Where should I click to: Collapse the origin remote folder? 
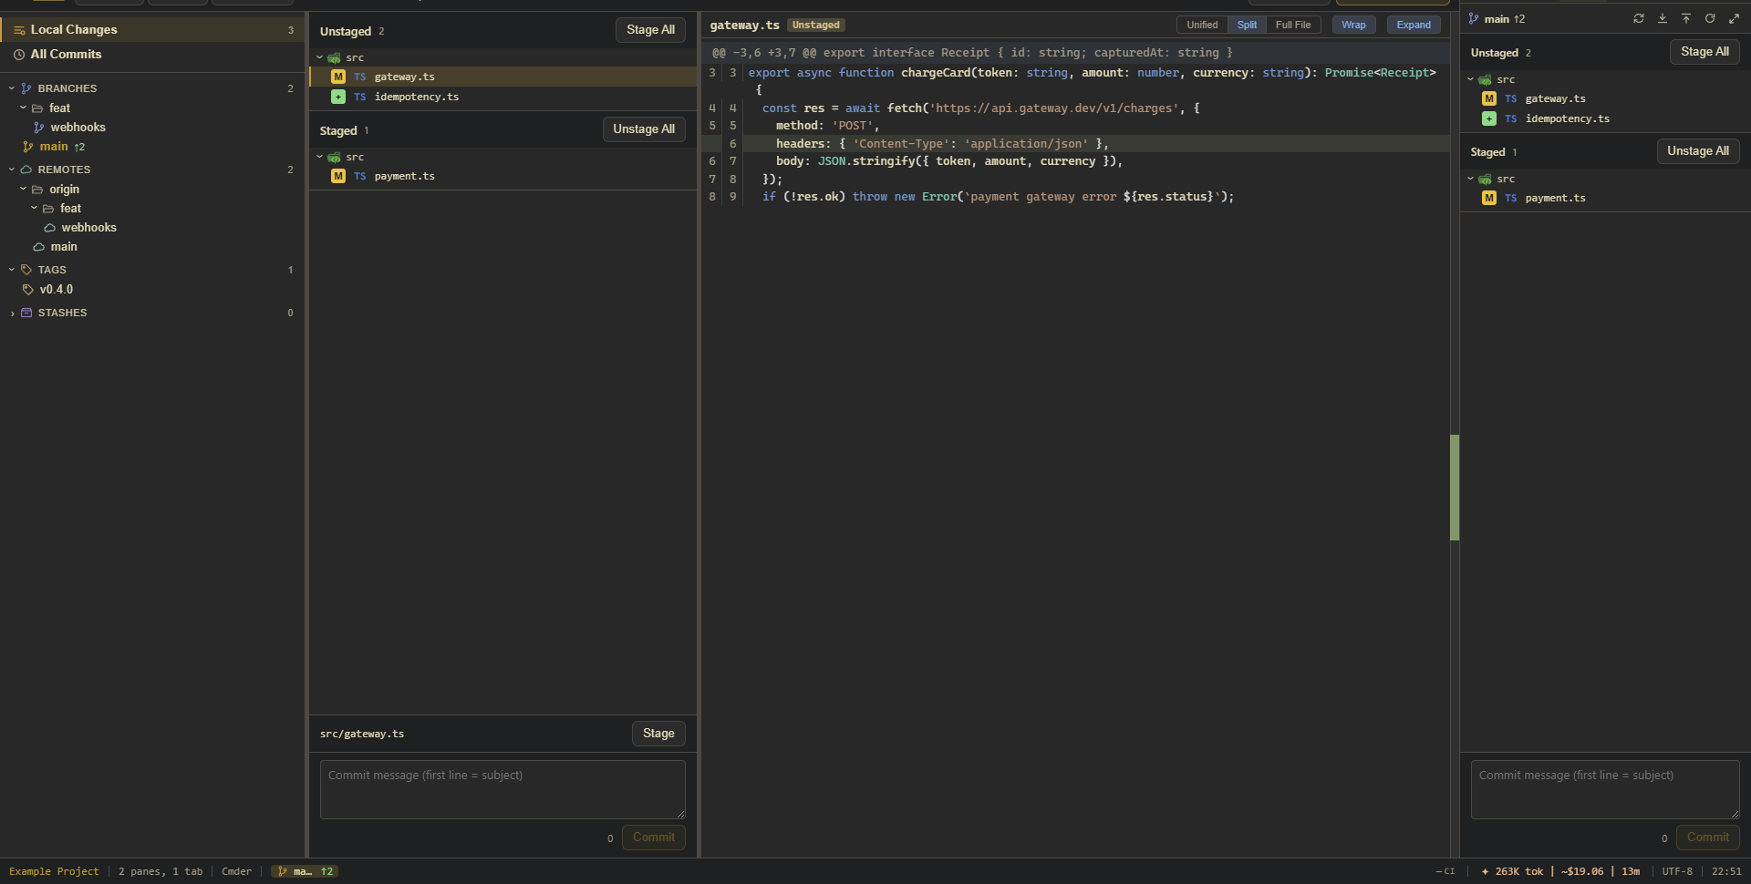(23, 190)
